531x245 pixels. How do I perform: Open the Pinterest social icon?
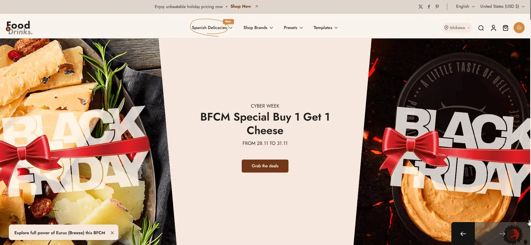pos(437,7)
